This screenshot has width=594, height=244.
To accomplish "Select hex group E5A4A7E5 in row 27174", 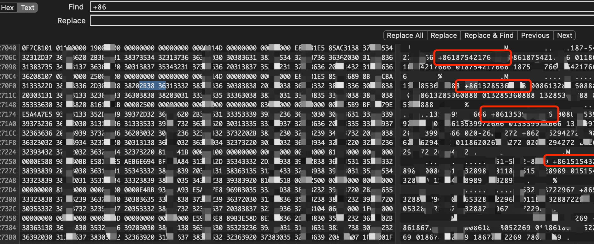I will (x=37, y=114).
